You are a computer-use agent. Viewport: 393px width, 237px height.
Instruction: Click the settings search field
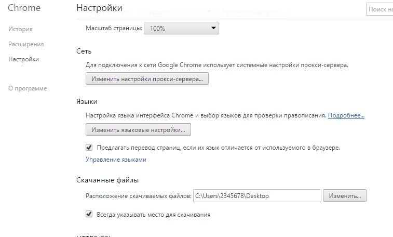380,9
